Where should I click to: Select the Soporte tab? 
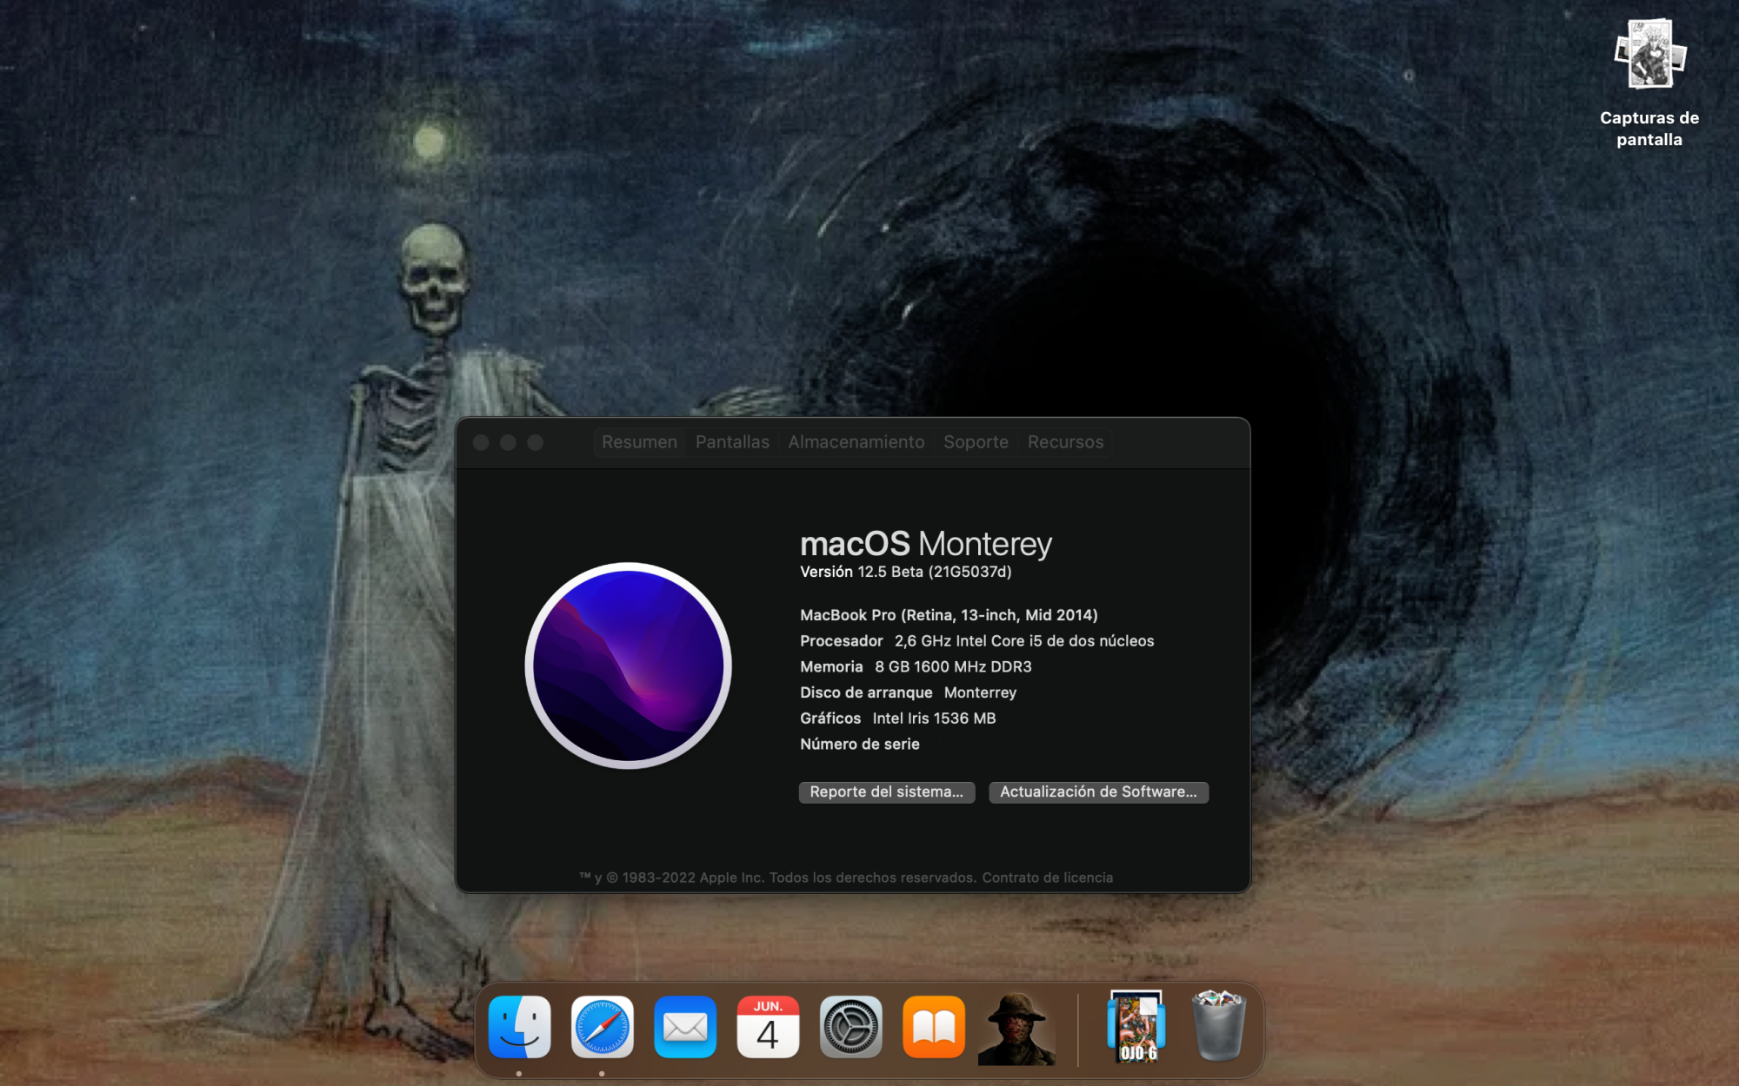[x=976, y=442]
